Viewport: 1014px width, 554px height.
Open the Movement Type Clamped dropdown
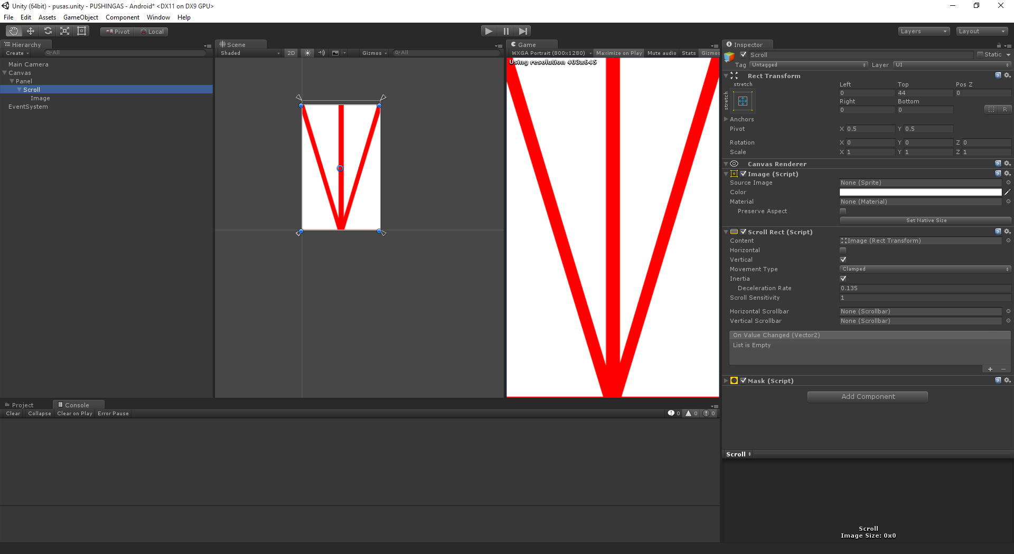(925, 269)
